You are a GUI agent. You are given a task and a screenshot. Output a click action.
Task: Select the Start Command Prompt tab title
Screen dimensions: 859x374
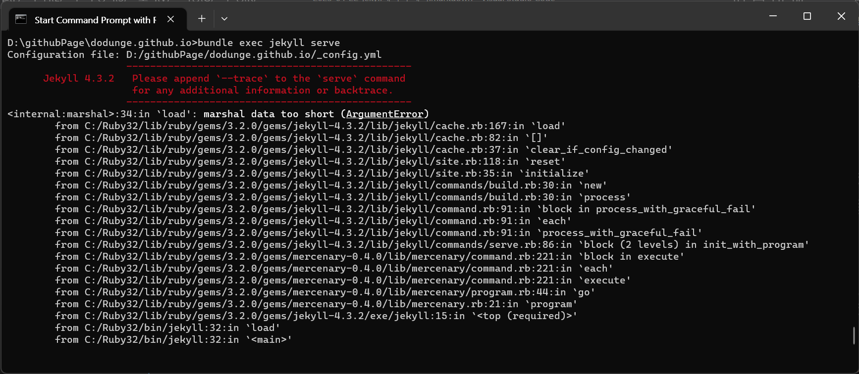tap(95, 20)
